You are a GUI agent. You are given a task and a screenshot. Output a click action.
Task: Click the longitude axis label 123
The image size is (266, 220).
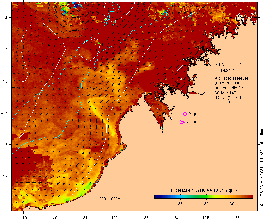(145, 218)
